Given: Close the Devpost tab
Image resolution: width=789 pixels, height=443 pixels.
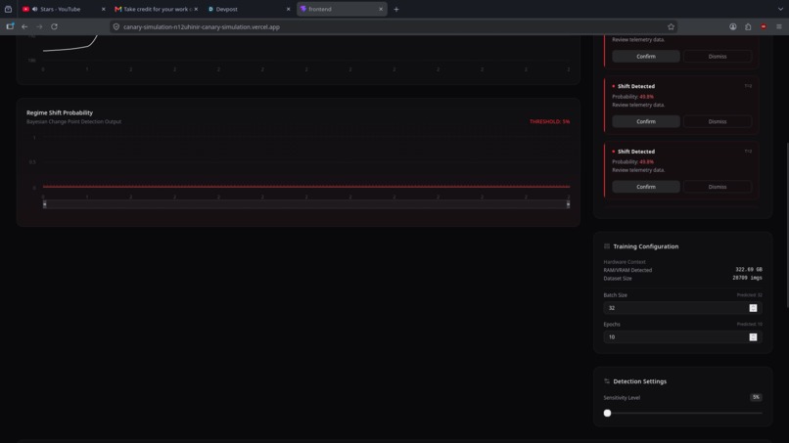Looking at the screenshot, I should tap(289, 9).
